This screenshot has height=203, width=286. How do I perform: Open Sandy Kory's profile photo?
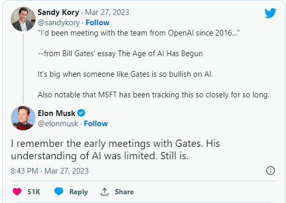(23, 19)
